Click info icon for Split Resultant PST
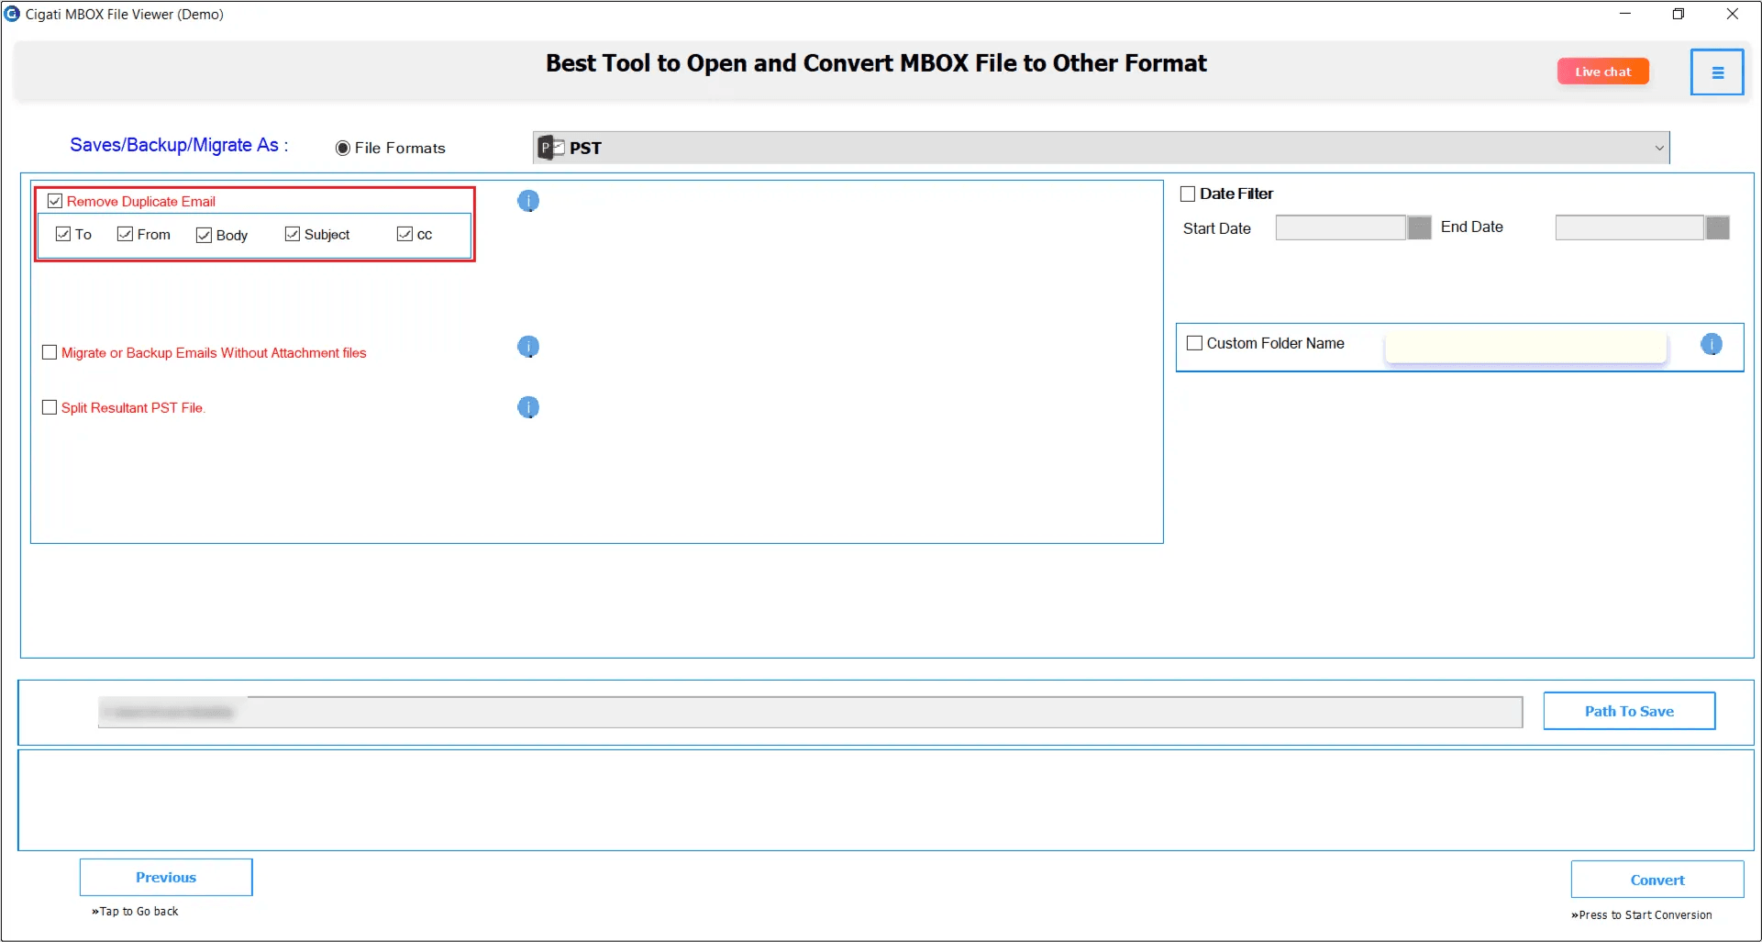1762x942 pixels. (x=528, y=407)
